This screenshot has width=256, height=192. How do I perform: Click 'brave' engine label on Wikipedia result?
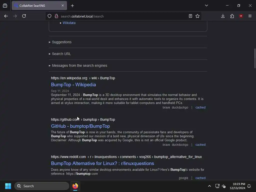click(x=166, y=107)
